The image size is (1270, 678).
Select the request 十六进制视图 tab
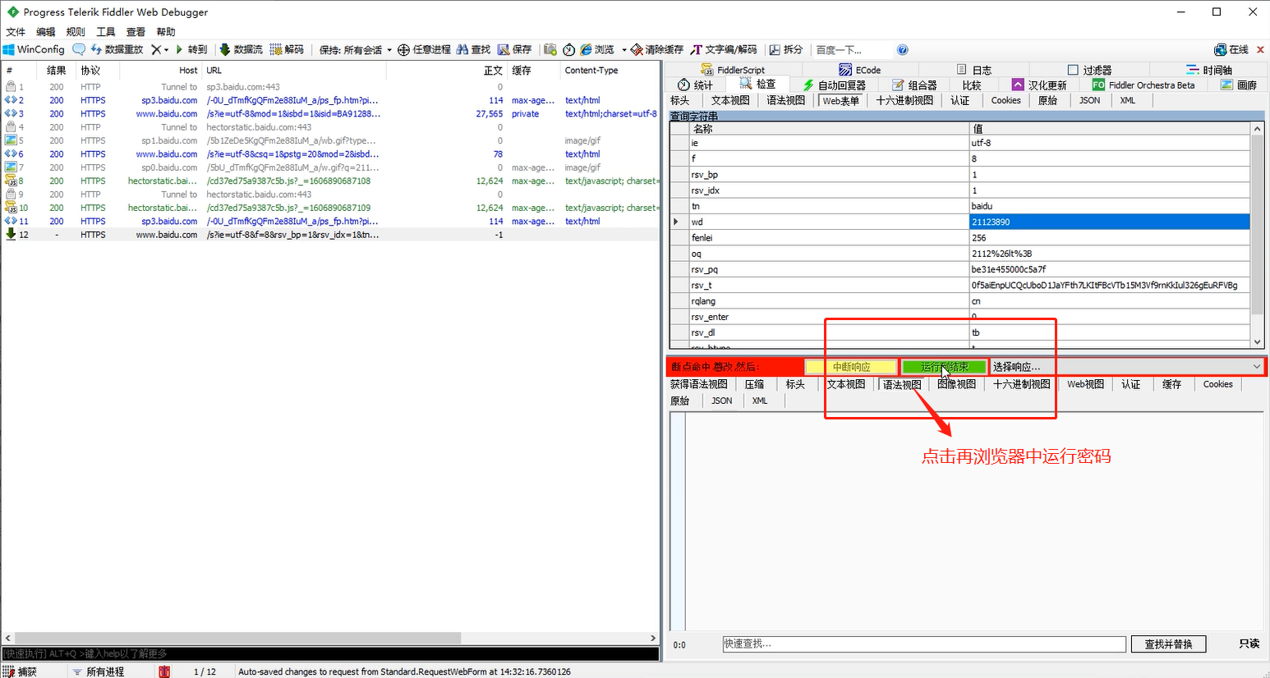pyautogui.click(x=904, y=100)
